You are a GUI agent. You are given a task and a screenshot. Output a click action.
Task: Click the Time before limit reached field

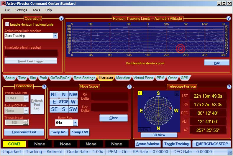(31, 53)
